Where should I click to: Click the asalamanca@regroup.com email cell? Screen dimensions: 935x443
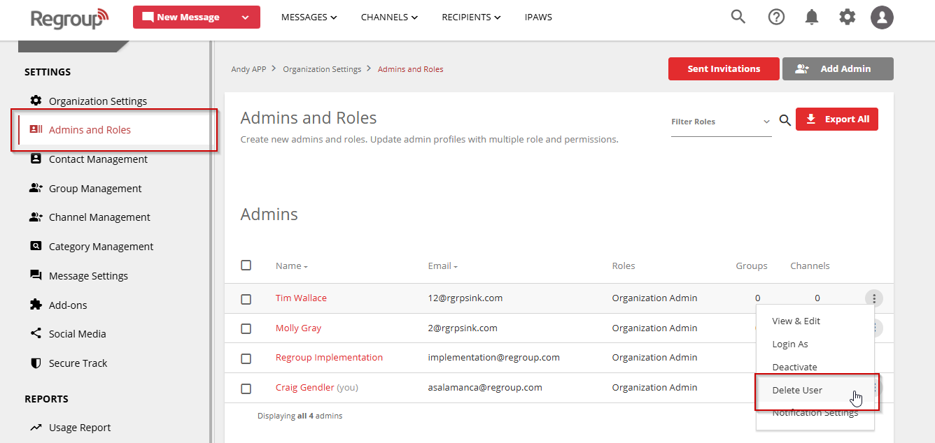(x=485, y=387)
